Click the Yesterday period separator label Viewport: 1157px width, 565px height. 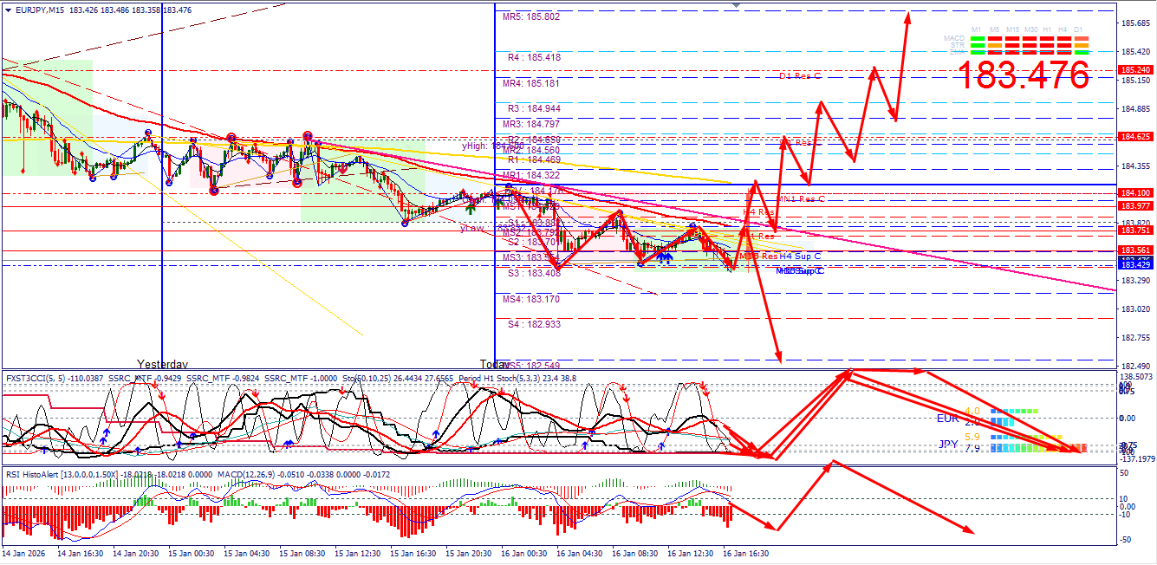click(162, 364)
